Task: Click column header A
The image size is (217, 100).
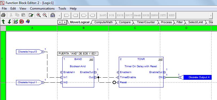Action: [32, 28]
